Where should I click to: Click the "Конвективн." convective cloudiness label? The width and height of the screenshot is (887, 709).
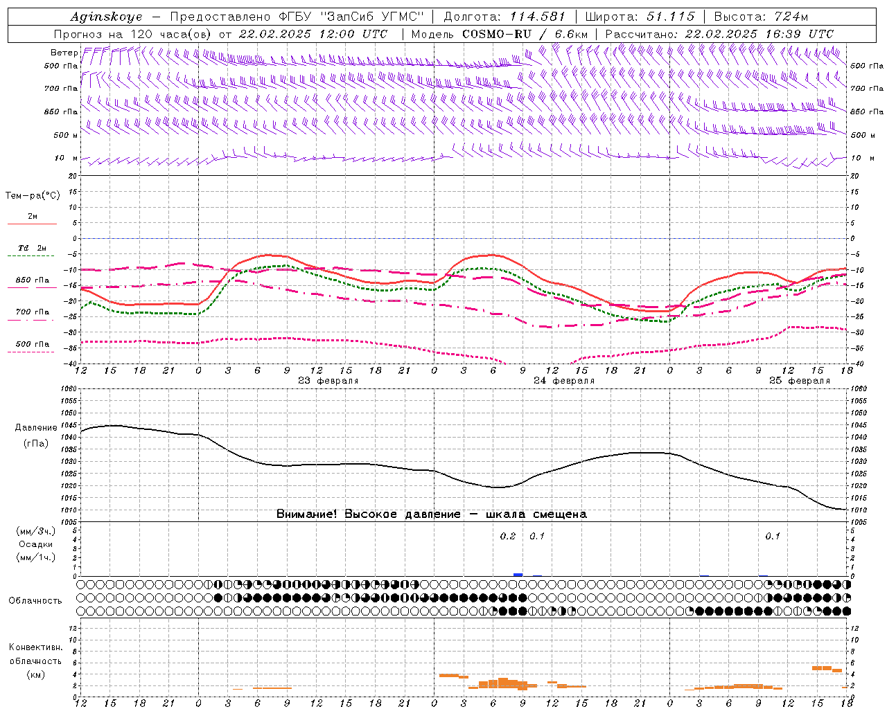(x=36, y=647)
